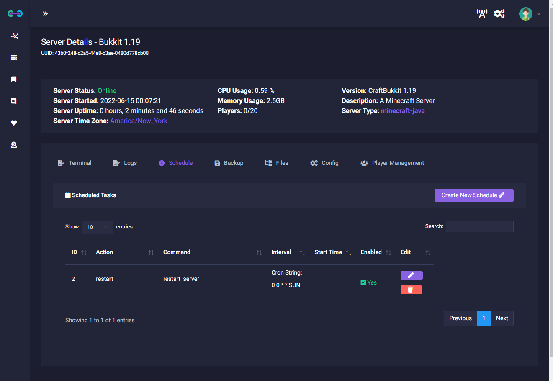
Task: Open the show entries count dropdown
Action: pyautogui.click(x=97, y=227)
